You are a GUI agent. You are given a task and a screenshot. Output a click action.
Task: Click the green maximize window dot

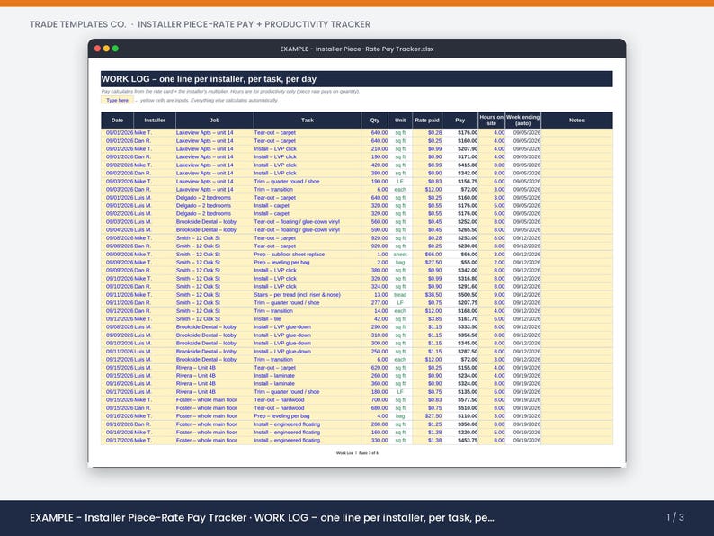[115, 49]
